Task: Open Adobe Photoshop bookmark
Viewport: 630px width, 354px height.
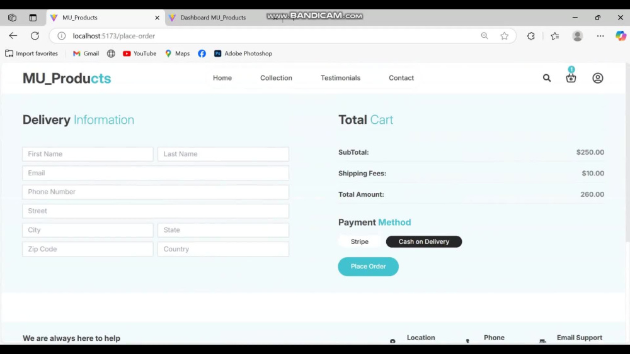Action: tap(243, 53)
